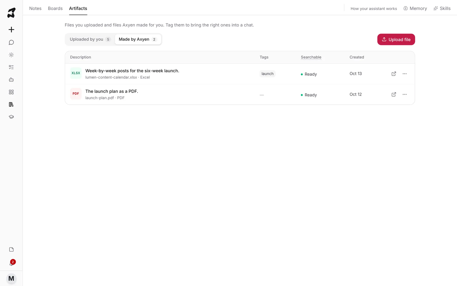Open lumen-content-calendar.xlsx in new window

(394, 74)
